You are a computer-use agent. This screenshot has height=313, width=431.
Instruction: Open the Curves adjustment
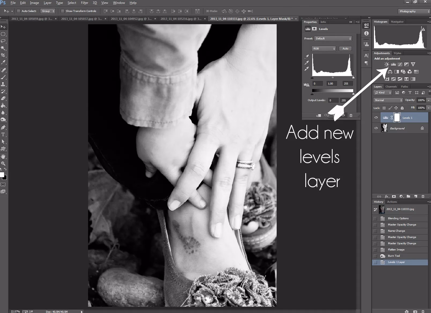pos(400,64)
